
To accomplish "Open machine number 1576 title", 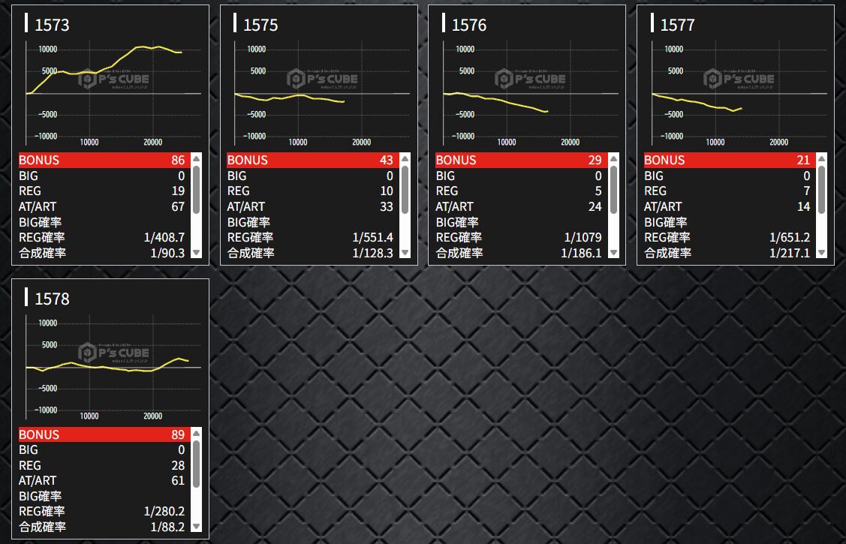I will click(469, 25).
